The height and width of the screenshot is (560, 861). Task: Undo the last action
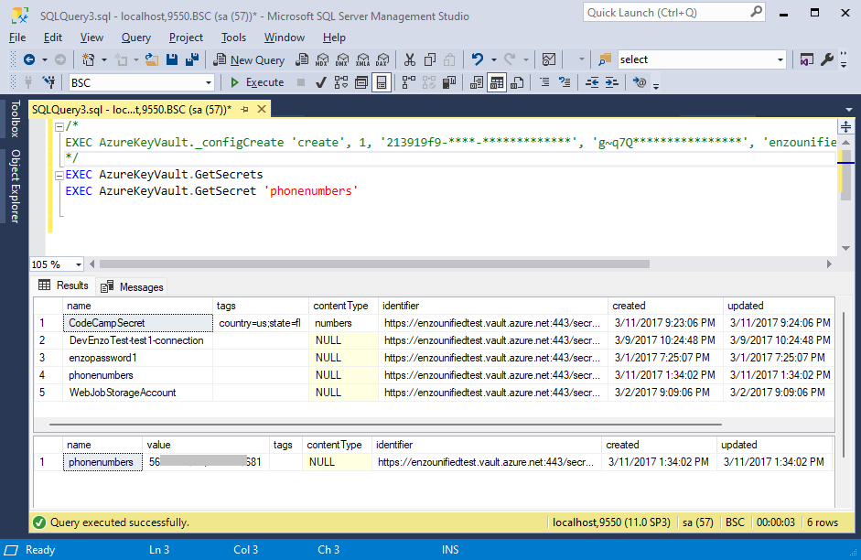(478, 59)
